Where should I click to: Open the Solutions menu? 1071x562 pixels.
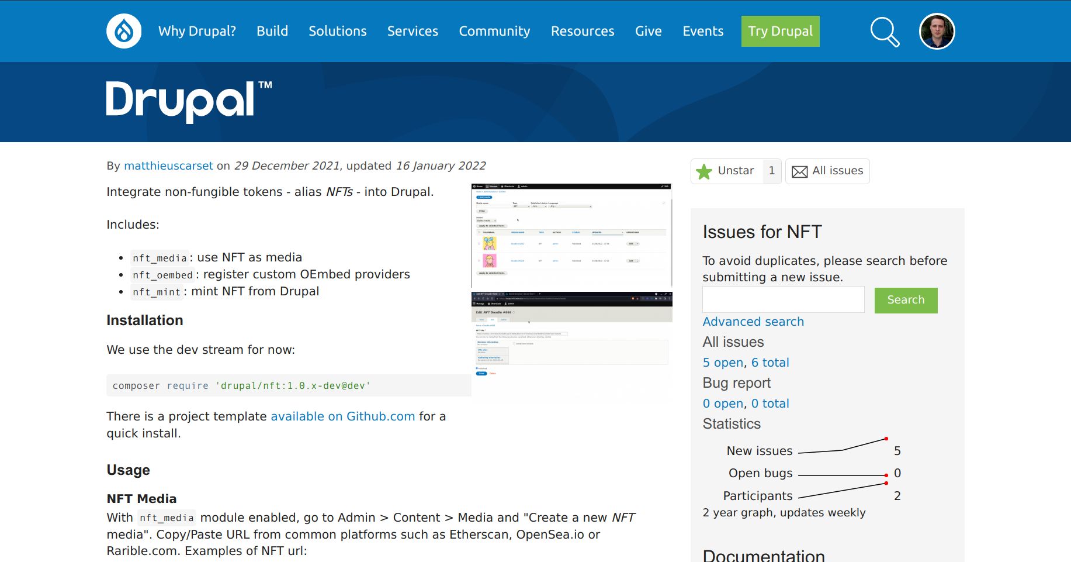[338, 31]
